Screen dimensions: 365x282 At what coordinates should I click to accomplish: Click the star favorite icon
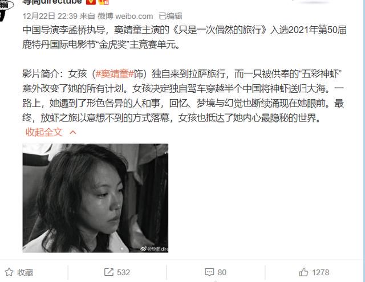tap(9, 272)
